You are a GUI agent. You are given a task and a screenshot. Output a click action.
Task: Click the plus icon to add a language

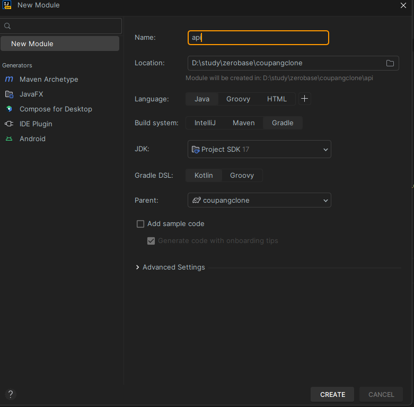point(304,99)
